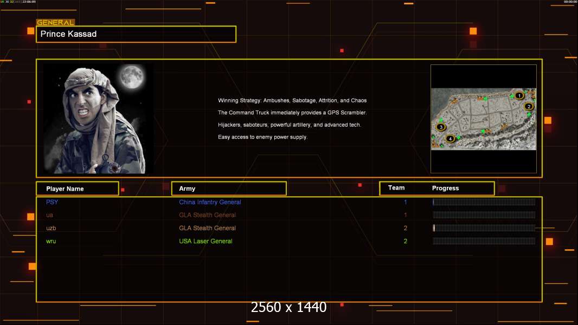Viewport: 578px width, 325px height.
Task: Click the Team column header
Action: coord(396,188)
